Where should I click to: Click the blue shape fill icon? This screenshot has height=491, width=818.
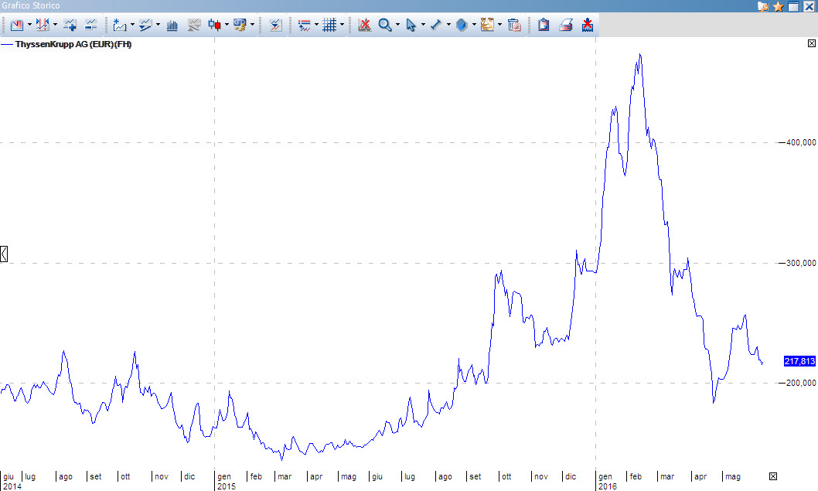(462, 25)
